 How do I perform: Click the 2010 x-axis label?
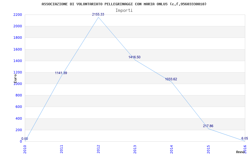[25, 149]
